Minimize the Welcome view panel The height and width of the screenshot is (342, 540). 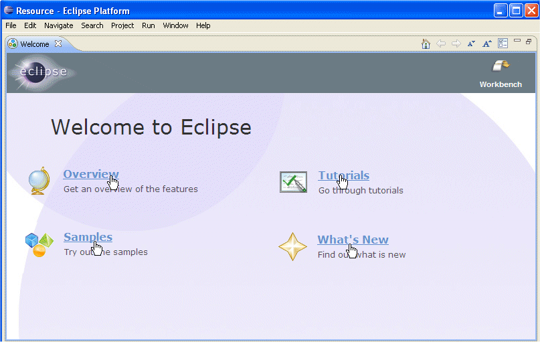(517, 41)
